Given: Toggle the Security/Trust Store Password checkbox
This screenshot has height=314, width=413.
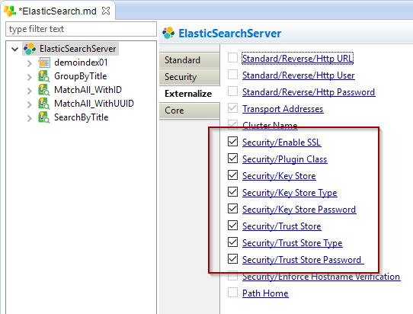Looking at the screenshot, I should tap(233, 258).
